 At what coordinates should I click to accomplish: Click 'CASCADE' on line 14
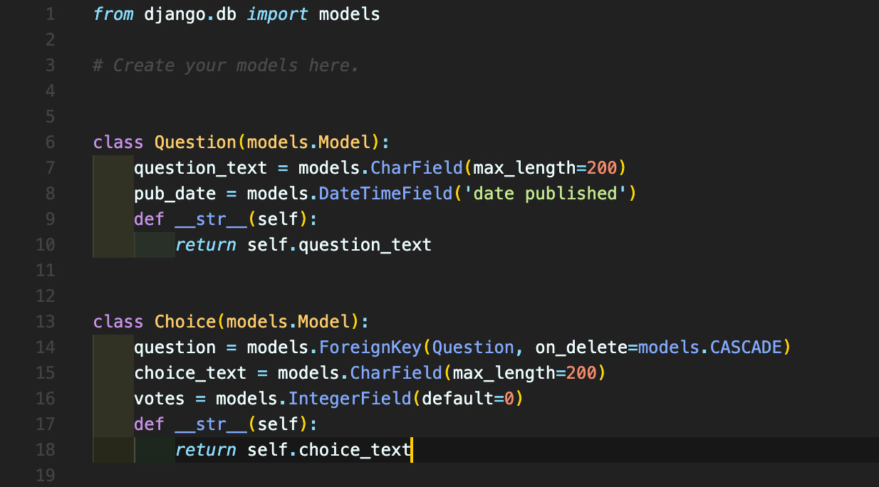(x=746, y=347)
